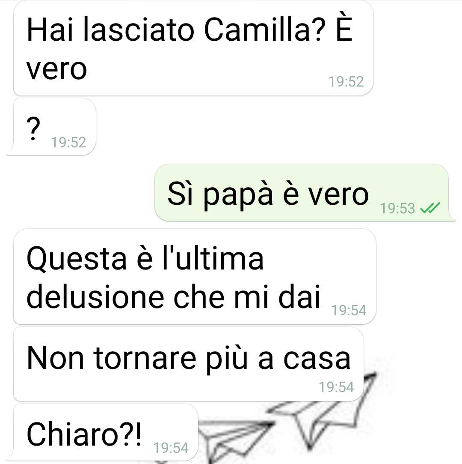This screenshot has height=464, width=462.
Task: Click the paper plane doodle beside Chiaro message
Action: point(234,441)
